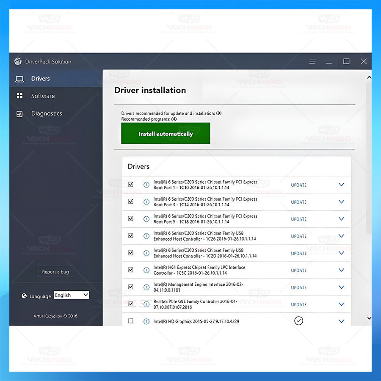
Task: Open the hamburger menu in title bar
Action: point(312,61)
